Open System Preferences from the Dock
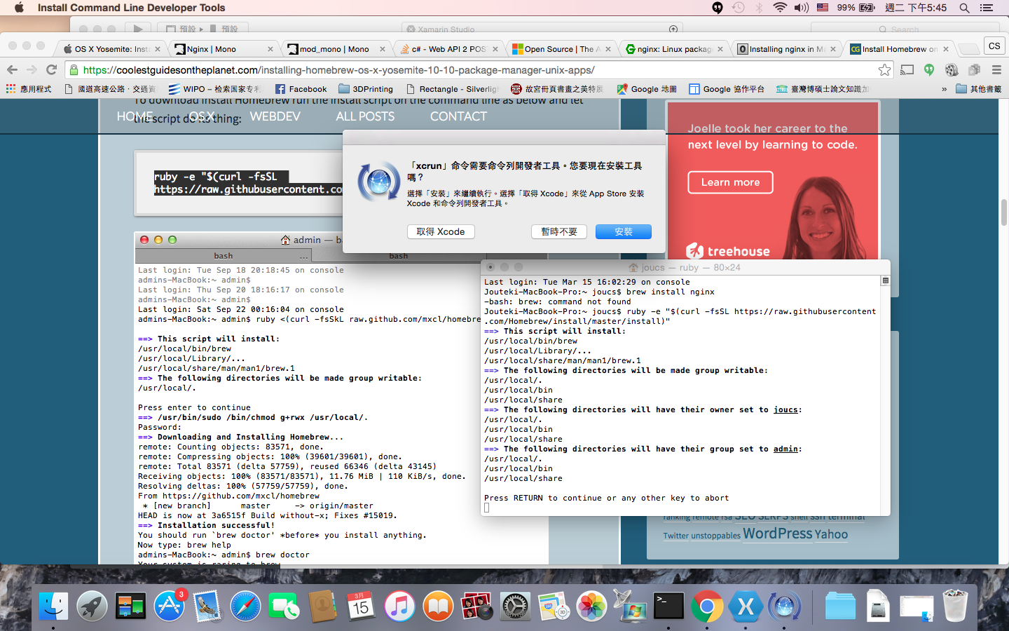The image size is (1009, 631). 515,606
